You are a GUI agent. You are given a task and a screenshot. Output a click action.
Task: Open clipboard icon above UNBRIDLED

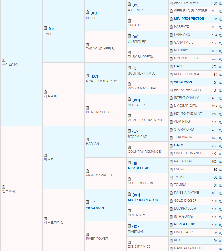pyautogui.click(x=129, y=36)
